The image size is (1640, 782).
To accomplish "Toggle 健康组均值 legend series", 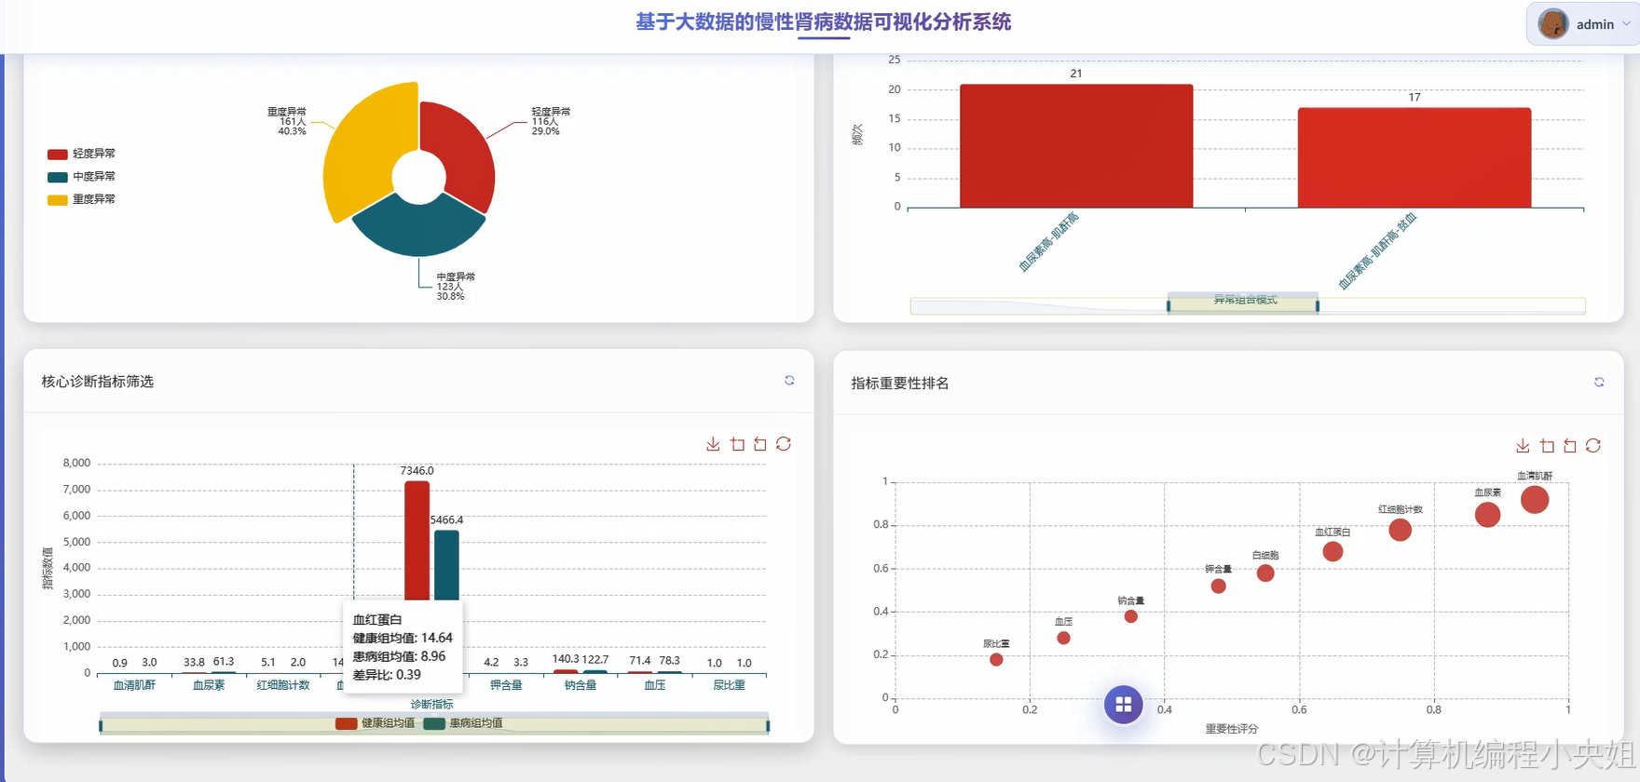I will point(376,723).
